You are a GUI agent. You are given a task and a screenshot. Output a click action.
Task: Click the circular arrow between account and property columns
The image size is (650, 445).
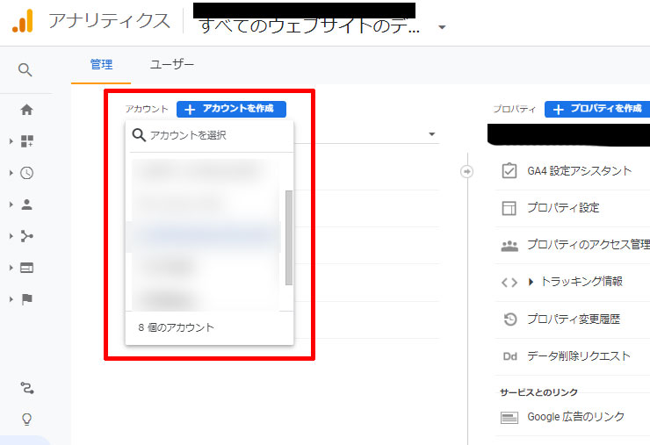pyautogui.click(x=466, y=171)
